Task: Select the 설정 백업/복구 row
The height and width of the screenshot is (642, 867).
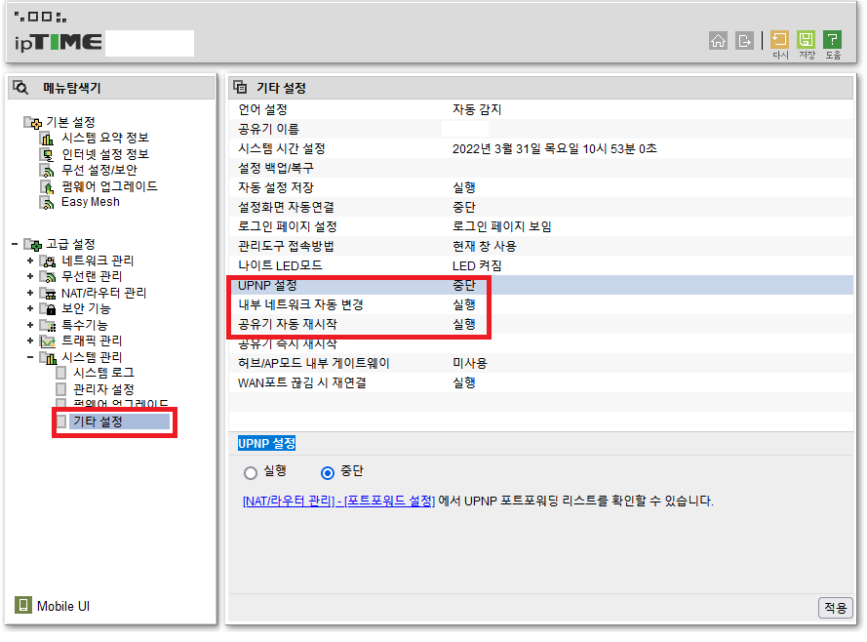Action: (x=540, y=168)
